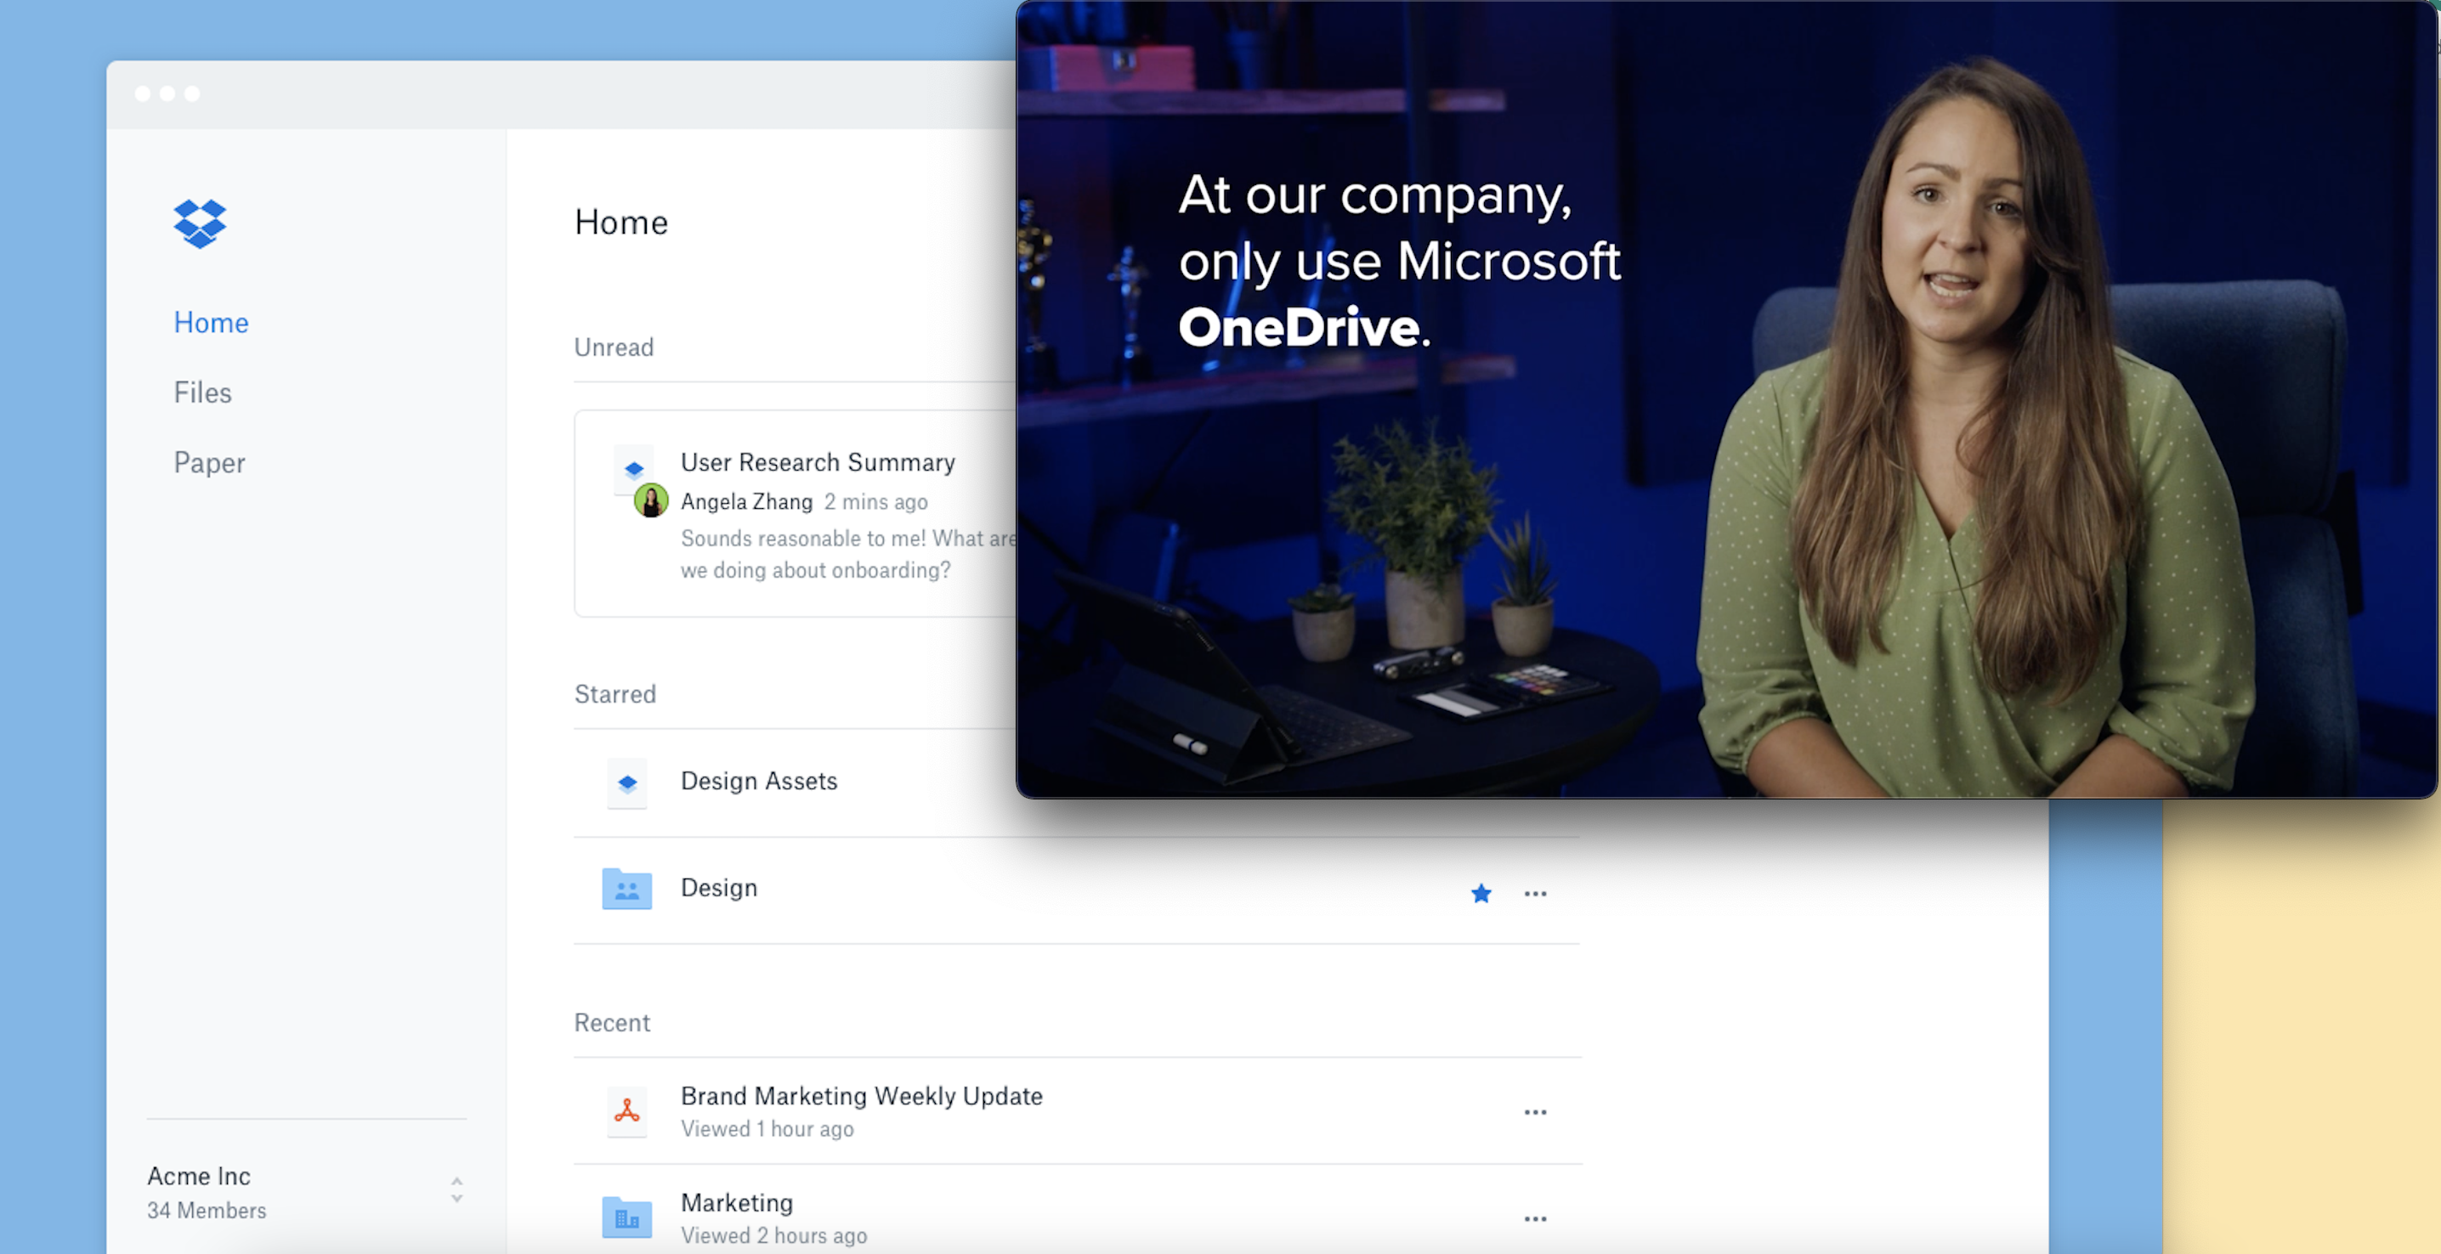Screen dimensions: 2441x1254
Task: Open Paper in the sidebar
Action: point(208,462)
